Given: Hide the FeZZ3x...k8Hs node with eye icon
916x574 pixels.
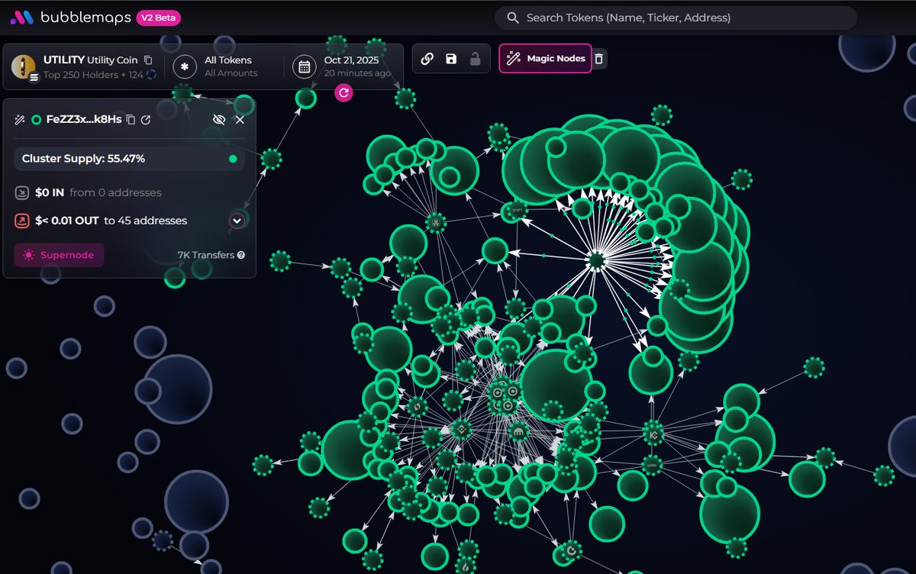Looking at the screenshot, I should pyautogui.click(x=219, y=120).
